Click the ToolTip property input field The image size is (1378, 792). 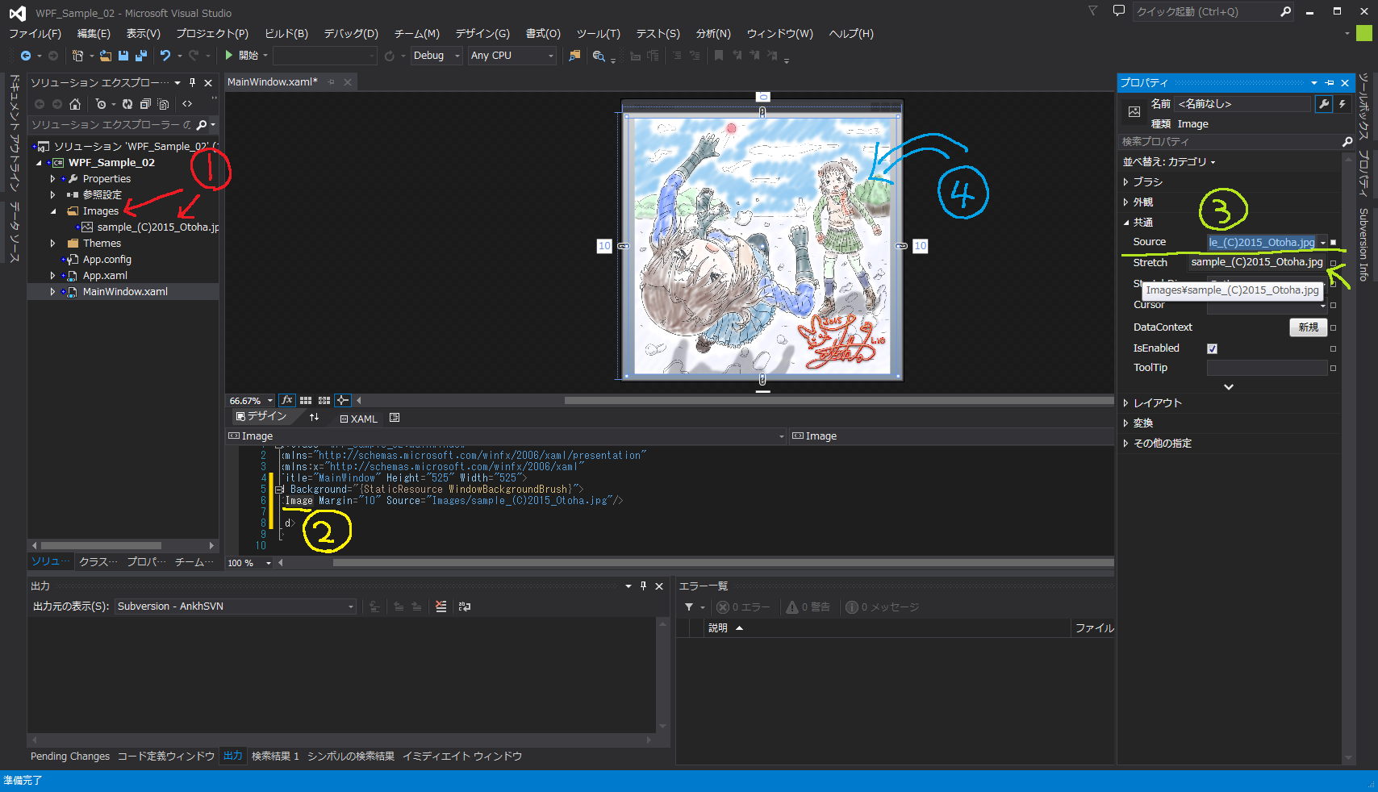pyautogui.click(x=1267, y=368)
